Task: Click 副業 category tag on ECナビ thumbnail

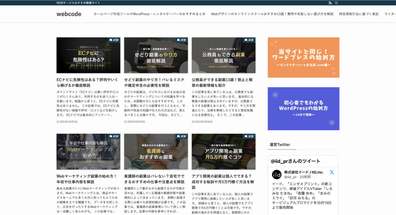Action: click(114, 40)
